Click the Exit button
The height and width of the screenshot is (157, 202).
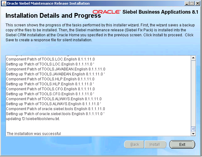click(x=182, y=144)
